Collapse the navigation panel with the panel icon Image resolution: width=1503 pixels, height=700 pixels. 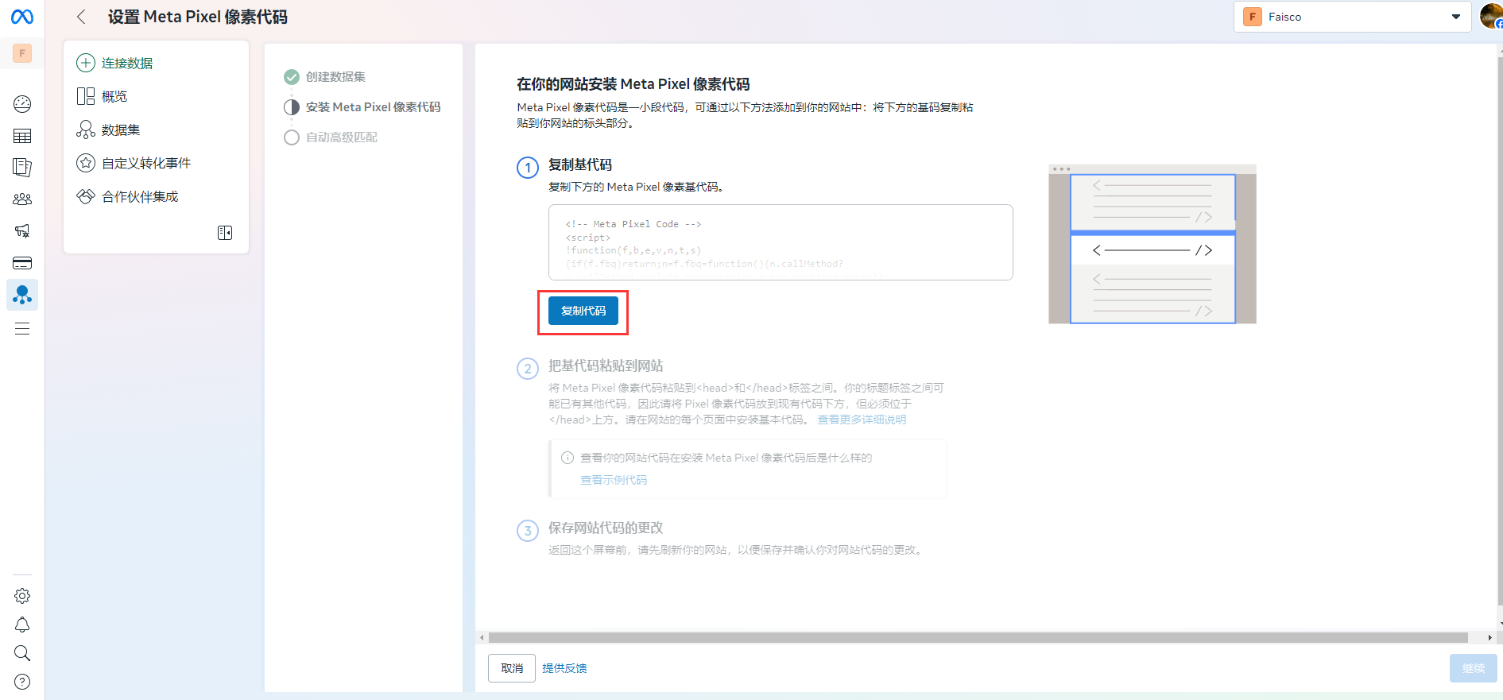coord(225,233)
